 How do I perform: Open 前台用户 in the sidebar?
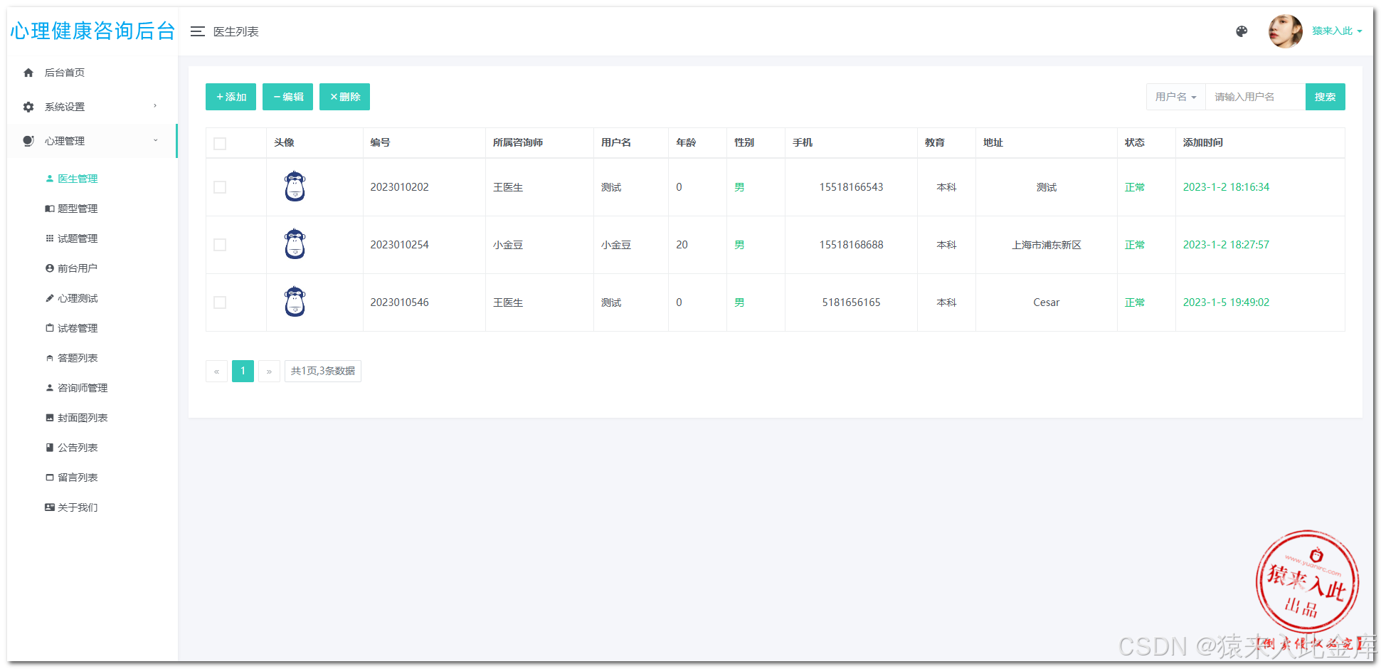pos(78,268)
